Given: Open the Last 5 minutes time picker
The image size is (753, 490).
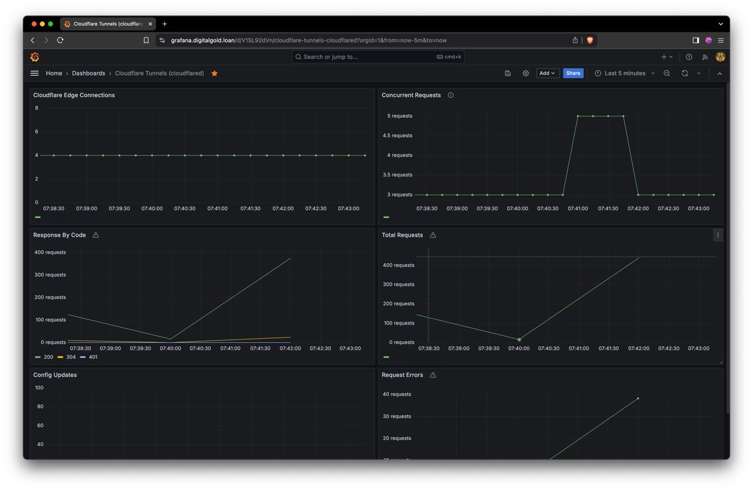Looking at the screenshot, I should [x=624, y=74].
